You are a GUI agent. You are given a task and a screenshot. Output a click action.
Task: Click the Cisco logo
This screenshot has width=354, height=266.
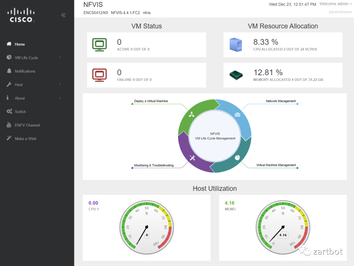click(21, 15)
